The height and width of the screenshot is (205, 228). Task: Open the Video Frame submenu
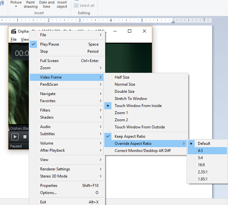(67, 77)
